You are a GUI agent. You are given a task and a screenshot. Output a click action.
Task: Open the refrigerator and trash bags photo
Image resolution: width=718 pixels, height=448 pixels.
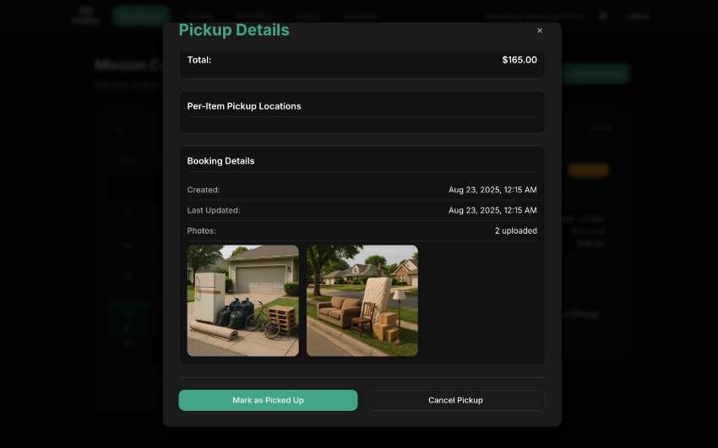(242, 301)
